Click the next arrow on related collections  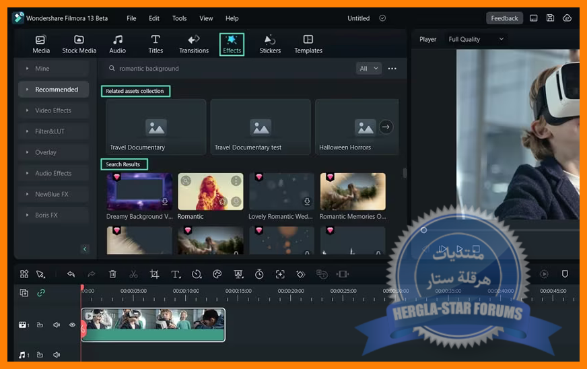(x=386, y=127)
